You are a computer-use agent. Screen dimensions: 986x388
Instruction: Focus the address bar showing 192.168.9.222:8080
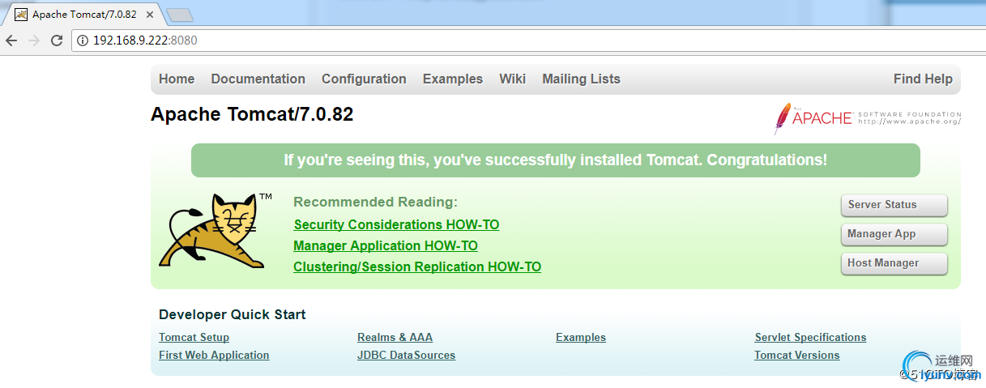pos(527,41)
